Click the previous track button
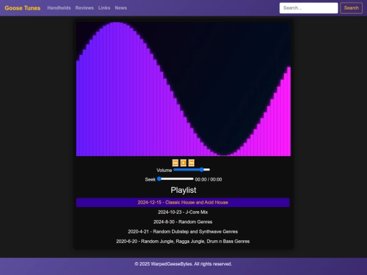This screenshot has width=367, height=275. tap(175, 163)
